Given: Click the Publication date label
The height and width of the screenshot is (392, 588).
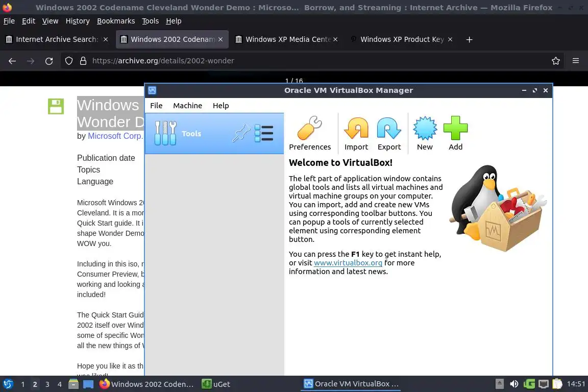Looking at the screenshot, I should [x=106, y=158].
